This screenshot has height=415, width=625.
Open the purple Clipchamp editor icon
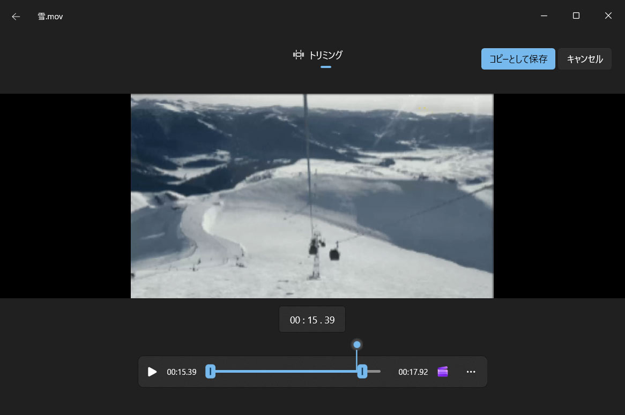442,372
